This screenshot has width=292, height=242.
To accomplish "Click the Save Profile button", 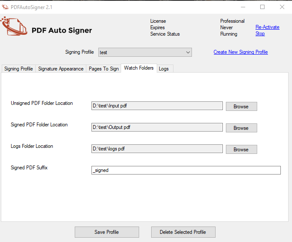I will pos(106,232).
